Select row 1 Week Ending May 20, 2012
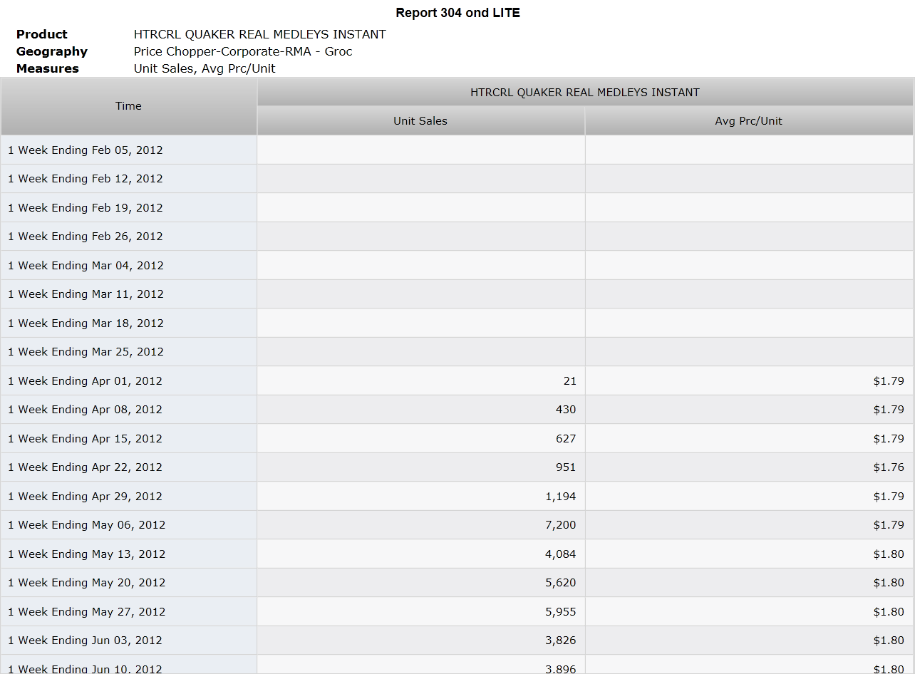Image resolution: width=915 pixels, height=674 pixels. 457,583
